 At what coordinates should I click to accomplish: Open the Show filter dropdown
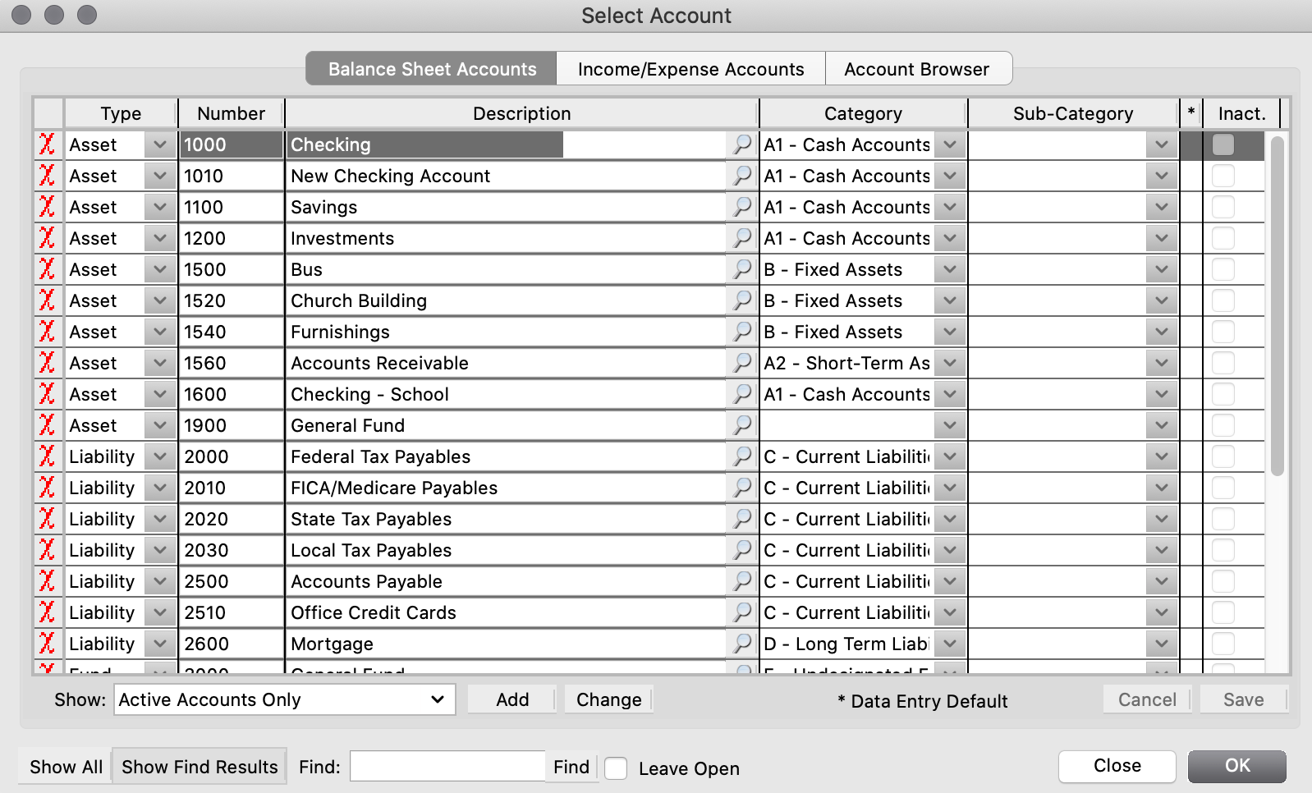284,699
